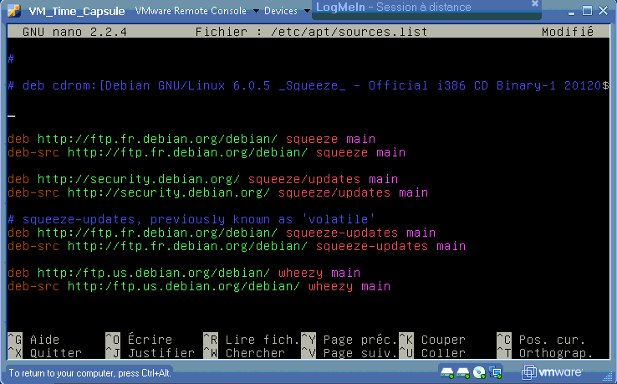Image resolution: width=617 pixels, height=384 pixels.
Task: Click the 'deb-src' ftp.us wheezy main line
Action: 199,286
